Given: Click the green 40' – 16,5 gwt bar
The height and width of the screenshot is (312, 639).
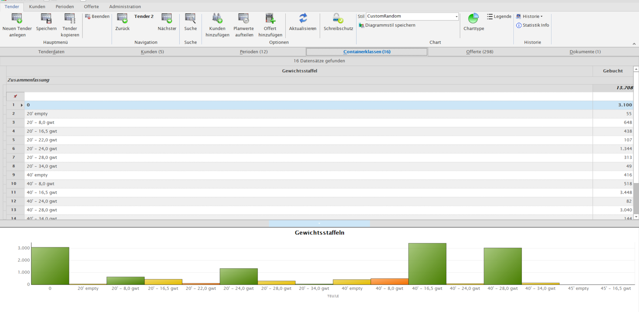Looking at the screenshot, I should (427, 264).
